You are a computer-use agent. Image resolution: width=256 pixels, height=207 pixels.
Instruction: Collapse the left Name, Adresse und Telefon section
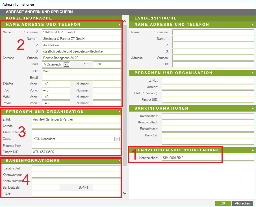tap(119, 25)
